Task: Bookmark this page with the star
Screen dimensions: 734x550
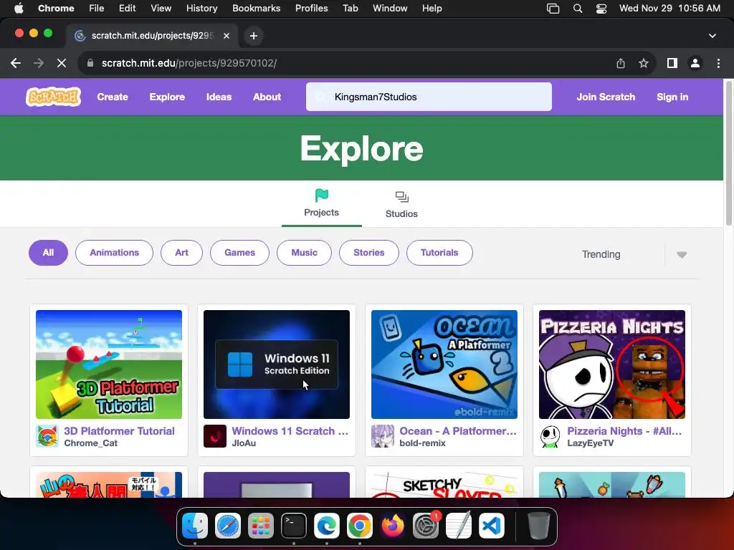Action: [x=644, y=63]
